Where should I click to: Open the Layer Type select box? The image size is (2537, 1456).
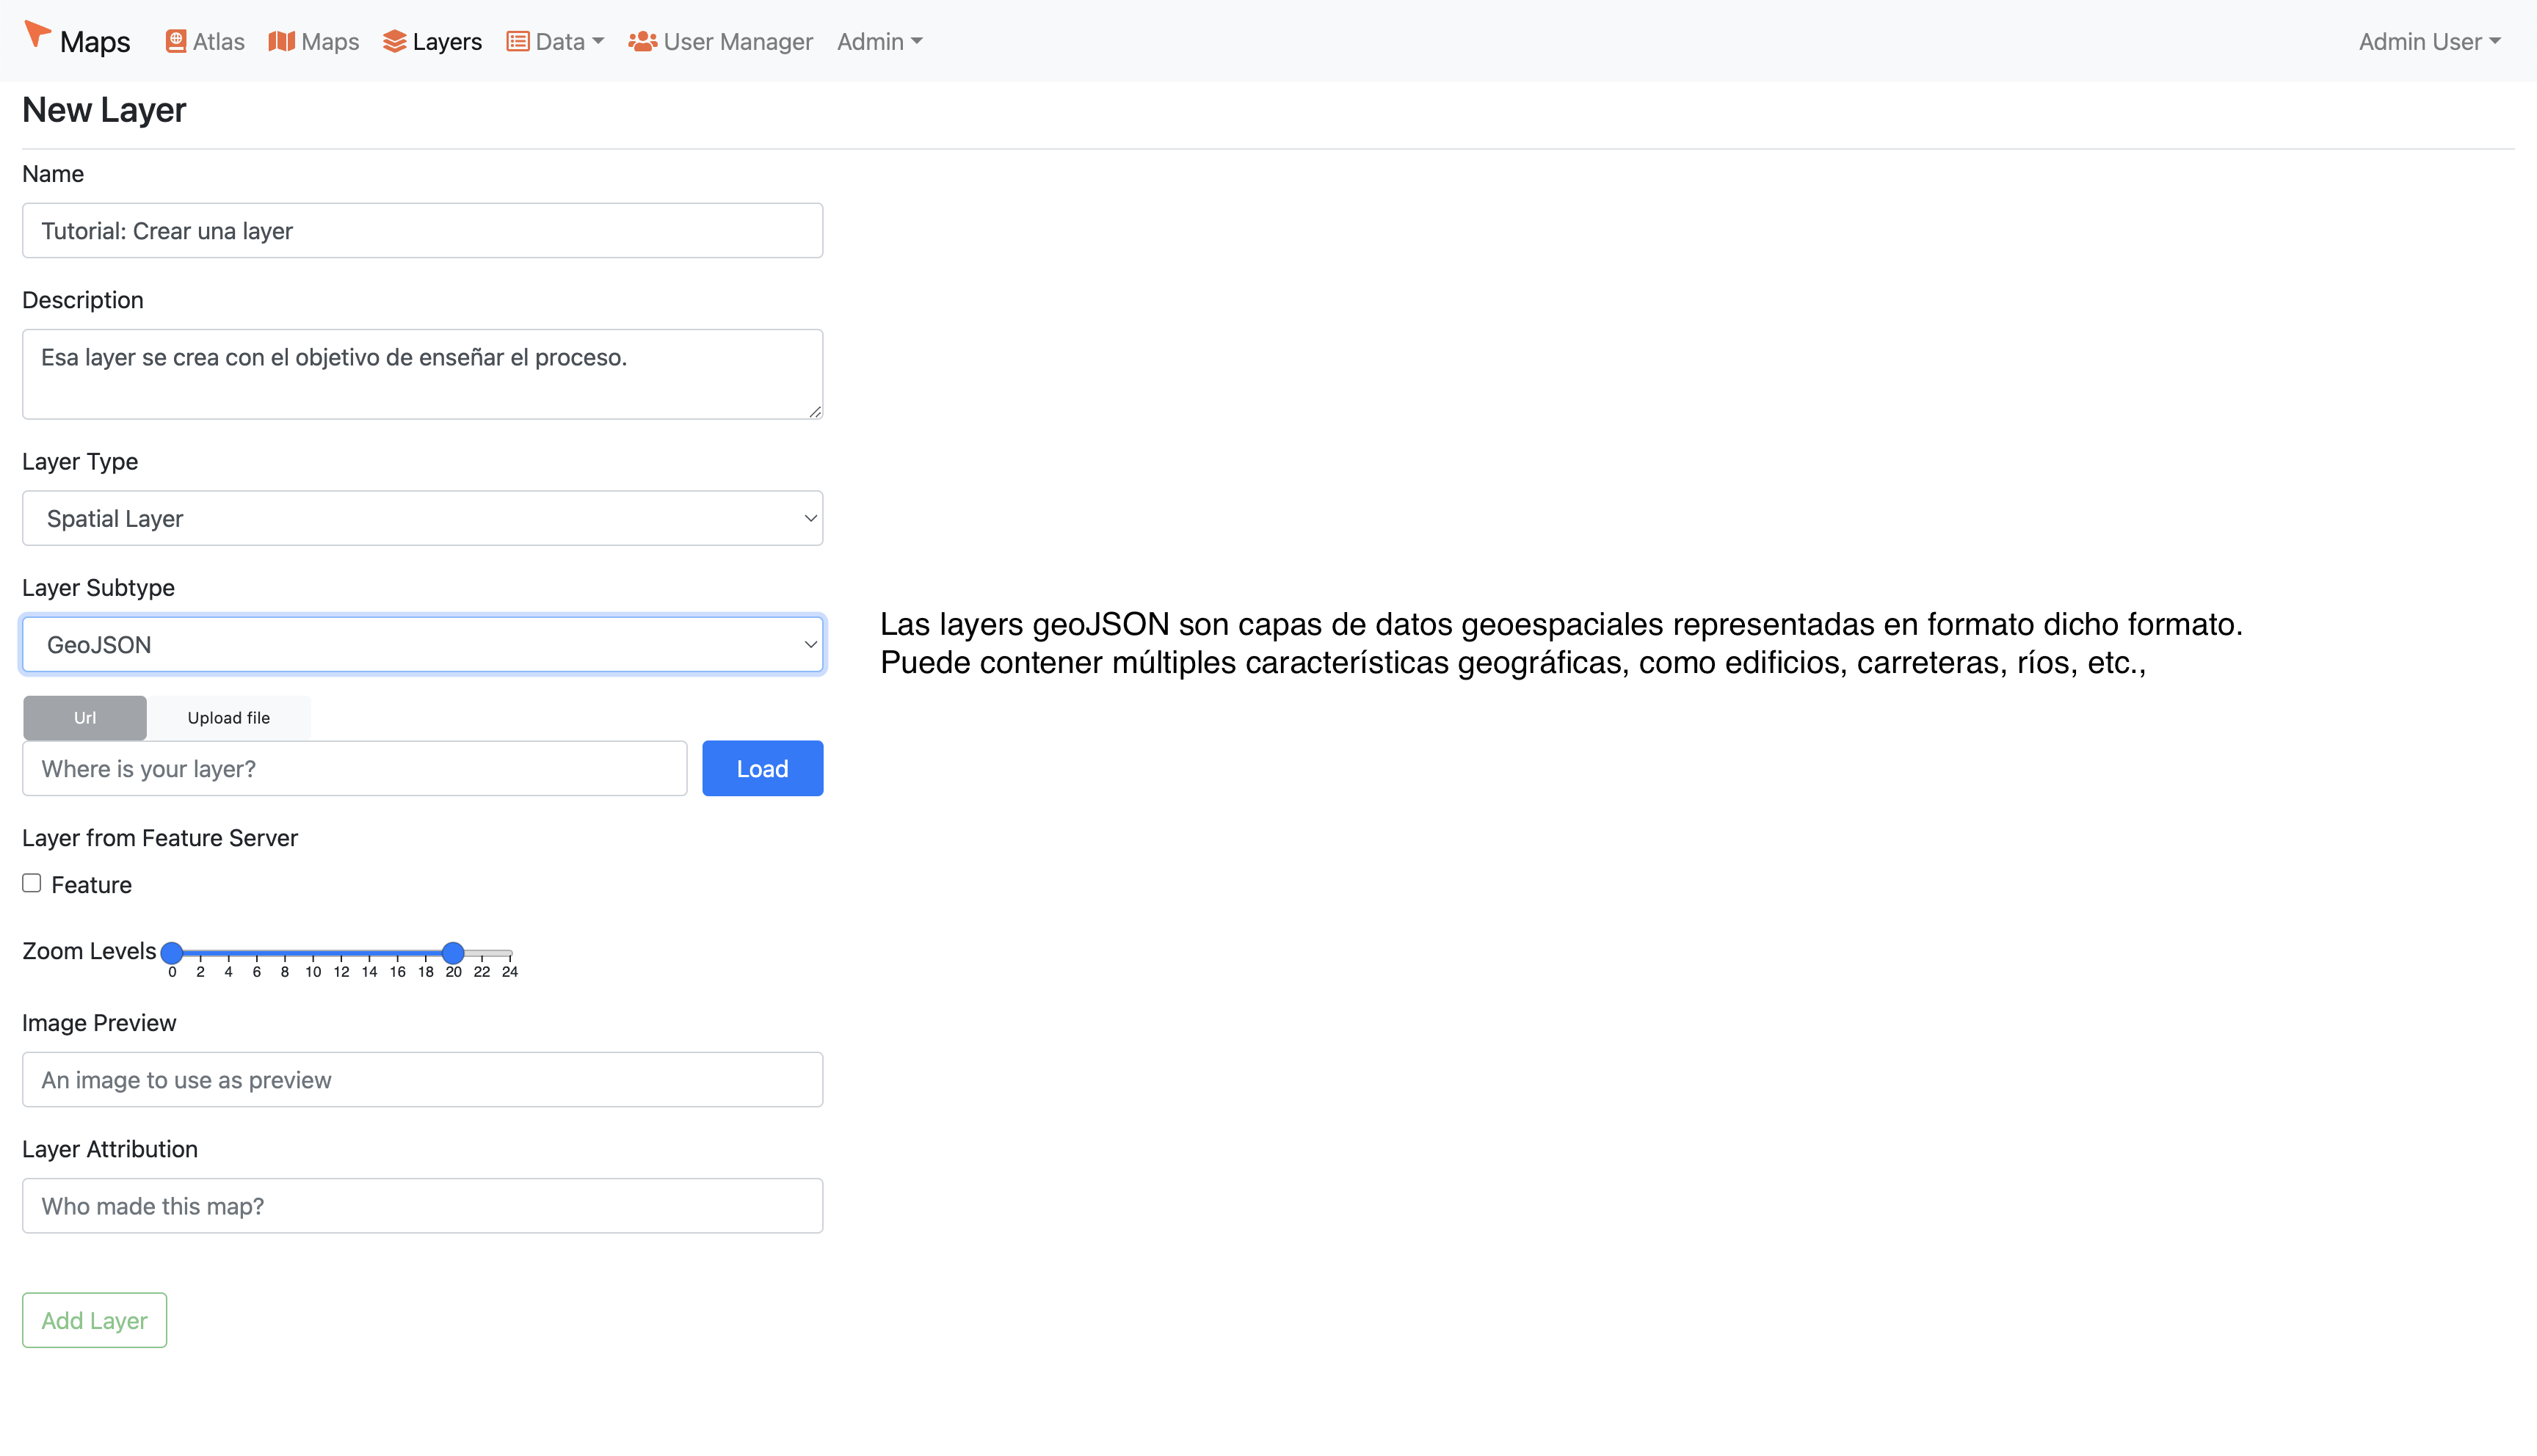tap(422, 518)
